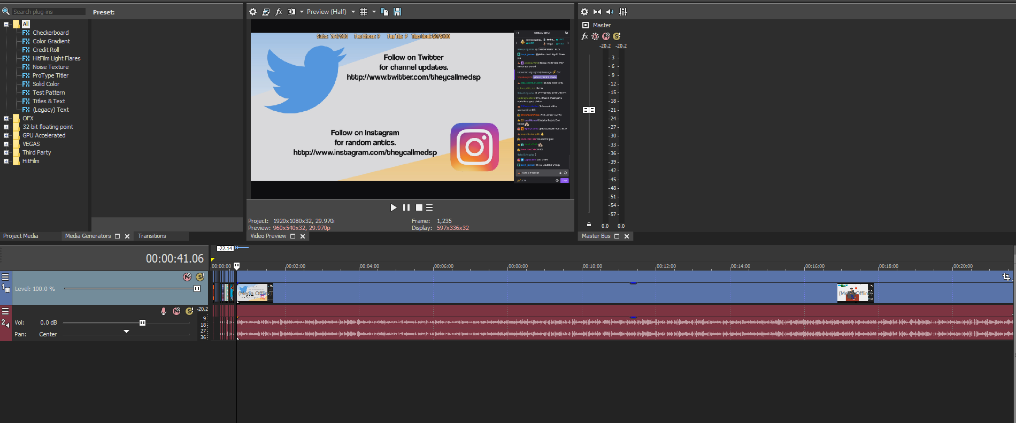1016x423 pixels.
Task: Open audio track 2 hamburger menu
Action: (x=5, y=311)
